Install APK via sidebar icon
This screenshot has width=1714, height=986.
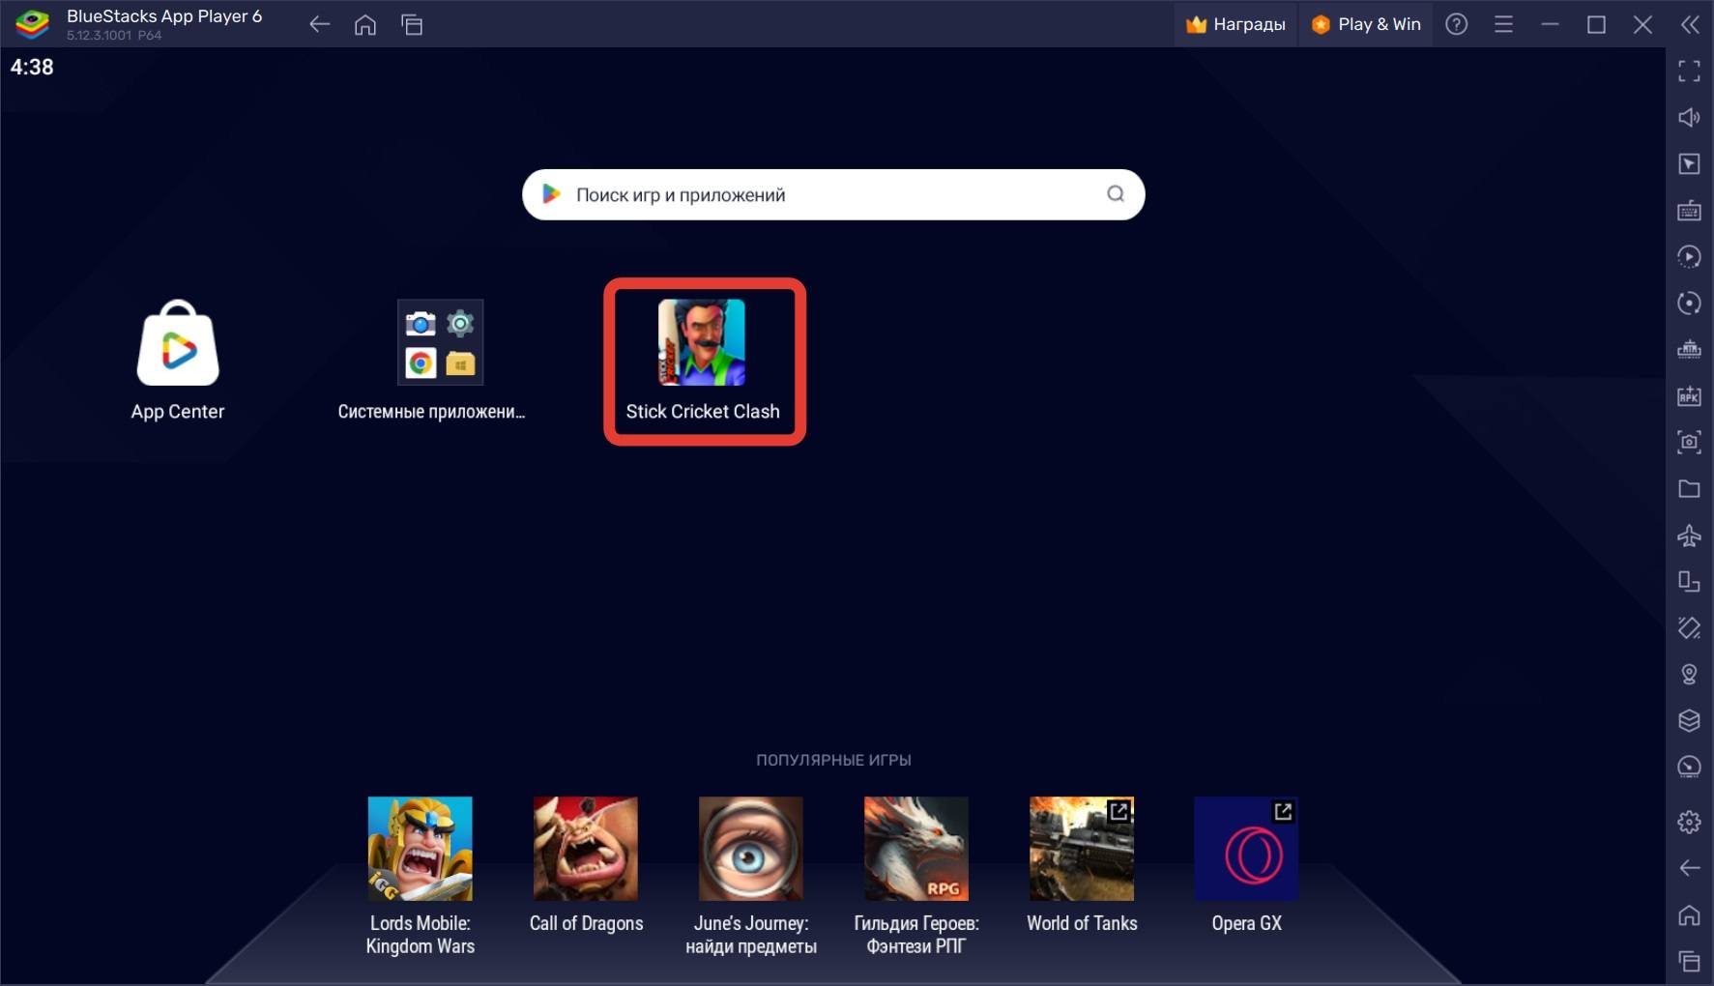pyautogui.click(x=1689, y=395)
